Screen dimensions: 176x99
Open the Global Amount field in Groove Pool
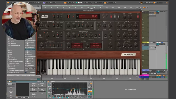(x=39, y=79)
